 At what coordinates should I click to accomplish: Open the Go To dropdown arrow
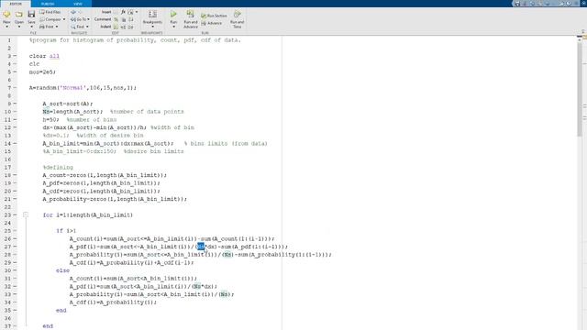pos(88,19)
